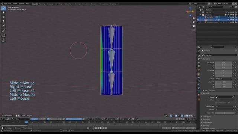Collapse Collection 2 in outliner
The height and width of the screenshot is (134, 238).
(201, 15)
